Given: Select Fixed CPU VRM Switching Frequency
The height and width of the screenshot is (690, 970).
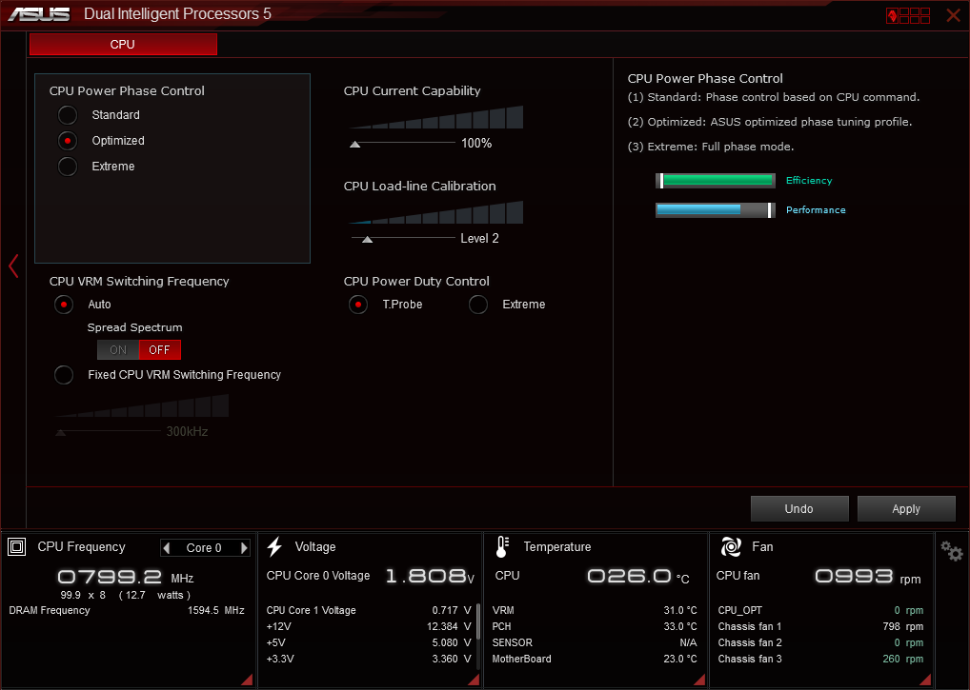Looking at the screenshot, I should point(64,375).
